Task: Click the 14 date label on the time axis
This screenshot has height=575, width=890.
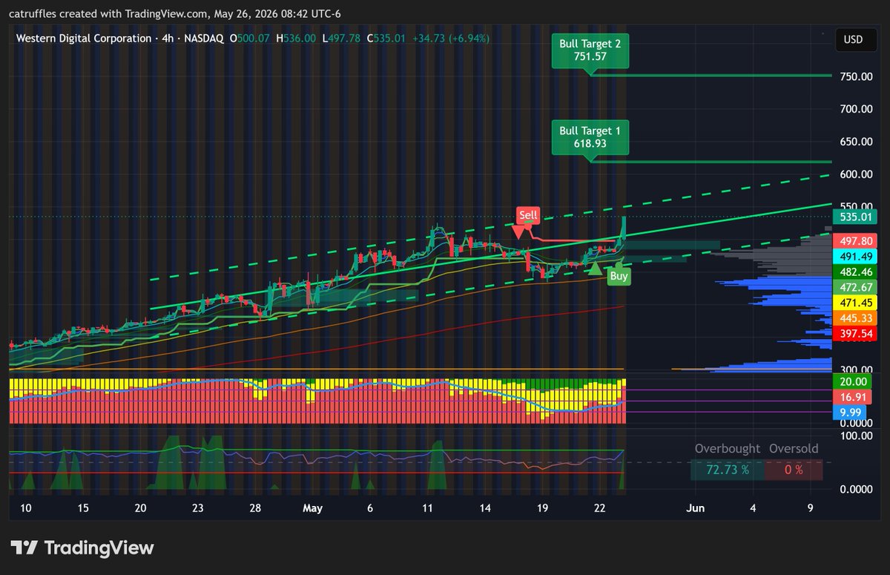Action: [x=484, y=508]
